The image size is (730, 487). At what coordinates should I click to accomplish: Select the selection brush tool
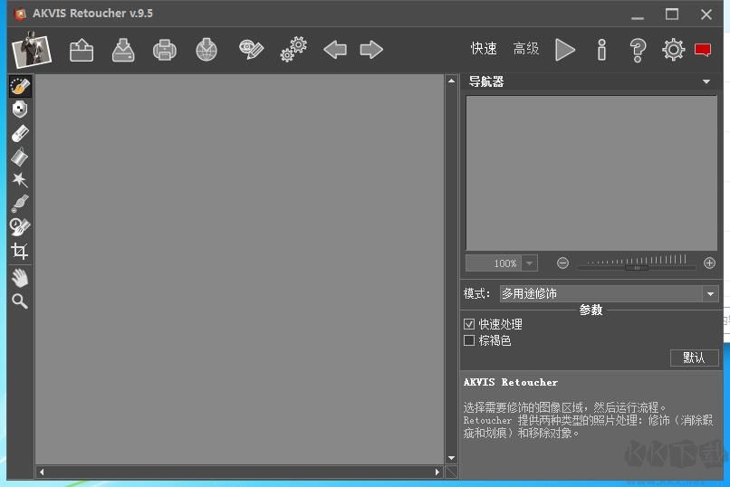coord(20,86)
